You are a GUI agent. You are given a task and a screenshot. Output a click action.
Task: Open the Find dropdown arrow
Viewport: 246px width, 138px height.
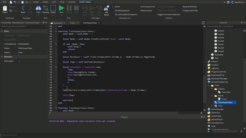pos(38,15)
